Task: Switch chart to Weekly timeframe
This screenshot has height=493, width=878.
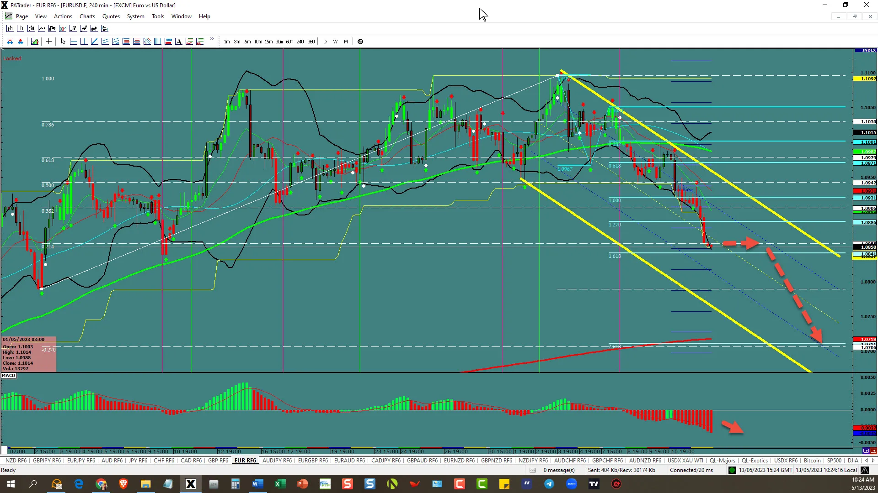Action: [335, 42]
